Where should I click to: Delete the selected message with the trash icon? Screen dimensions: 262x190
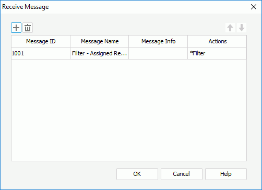tap(28, 28)
